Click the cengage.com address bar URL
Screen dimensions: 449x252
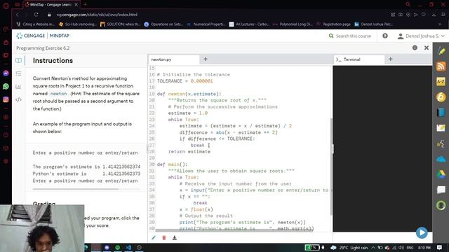97,15
